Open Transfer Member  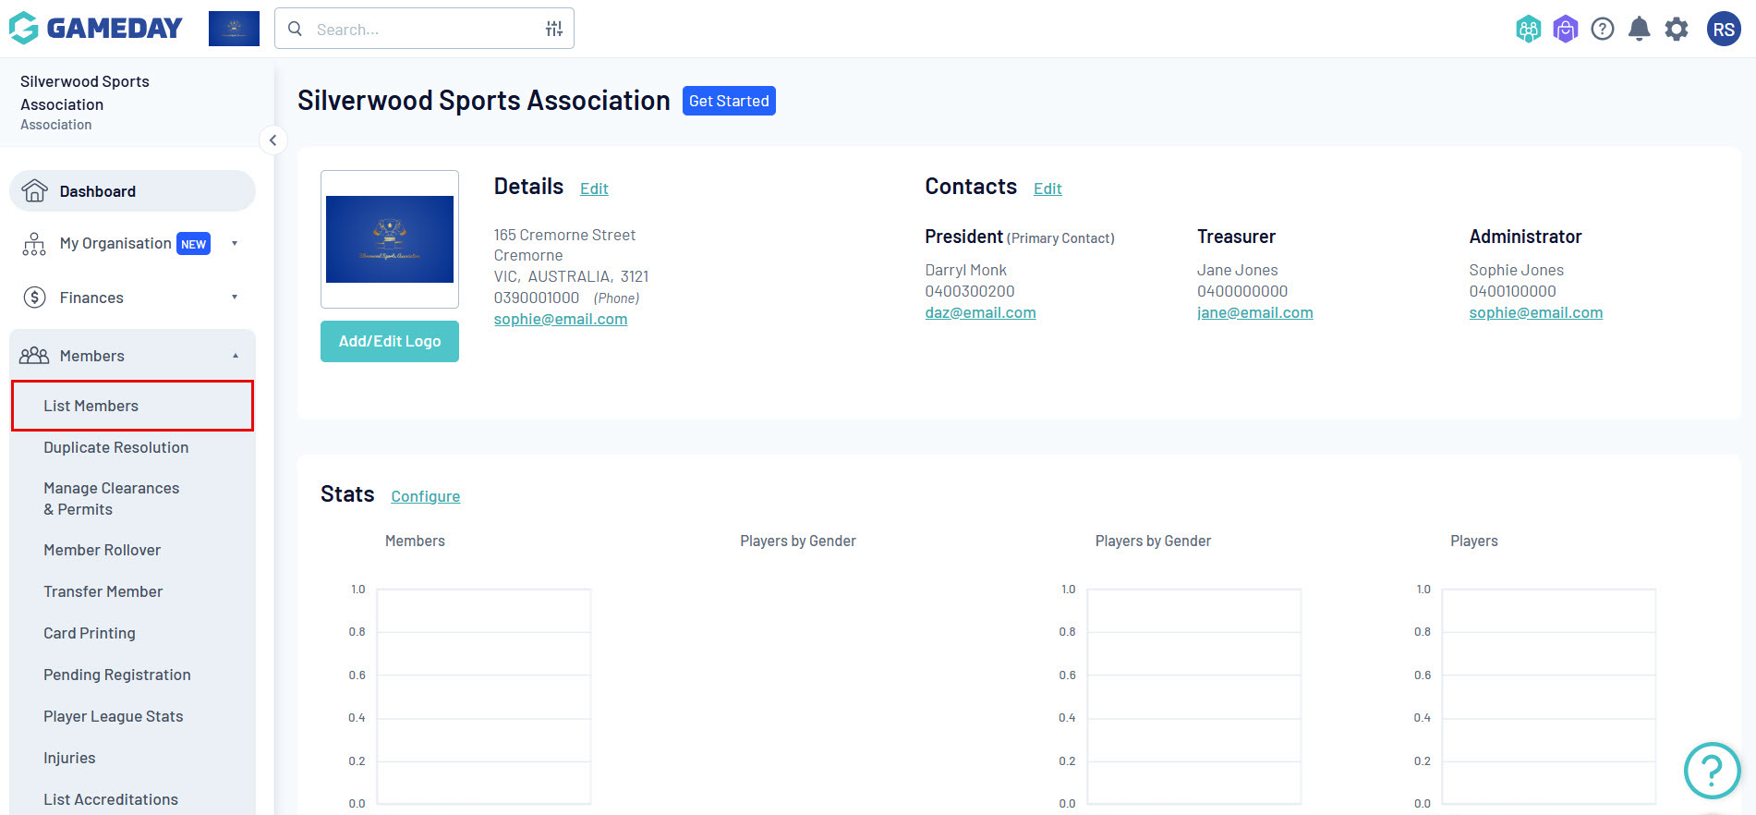tap(103, 591)
